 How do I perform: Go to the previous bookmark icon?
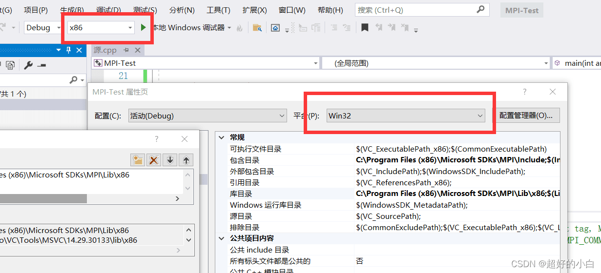379,28
